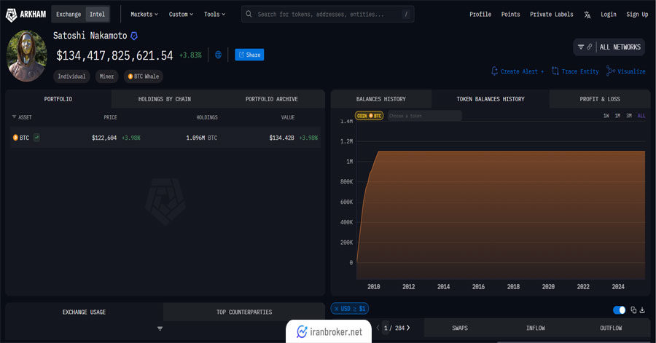
Task: Select the 3M chart range
Action: click(x=629, y=116)
